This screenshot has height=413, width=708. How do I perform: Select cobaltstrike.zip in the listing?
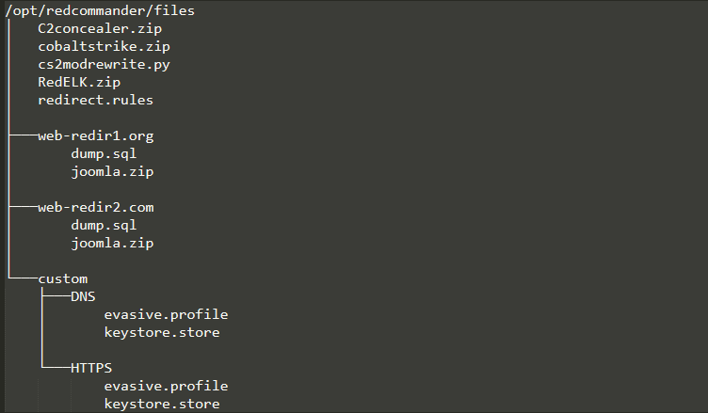click(x=104, y=46)
